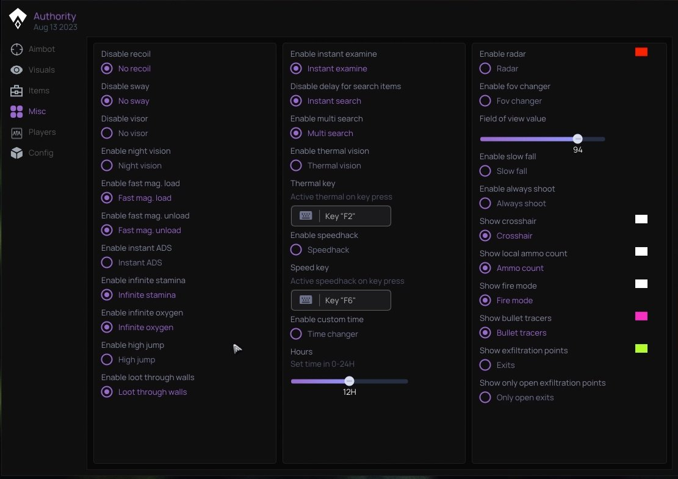Click keyboard icon beside Key "F6"
678x479 pixels.
click(306, 300)
